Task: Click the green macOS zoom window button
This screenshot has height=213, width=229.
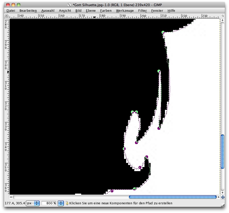Action: [x=19, y=5]
